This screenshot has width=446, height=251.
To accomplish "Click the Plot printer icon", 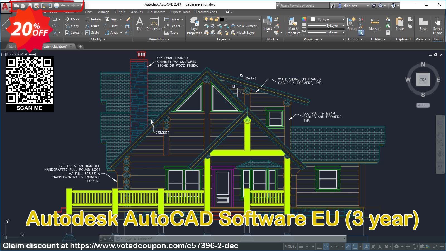I will click(56, 5).
